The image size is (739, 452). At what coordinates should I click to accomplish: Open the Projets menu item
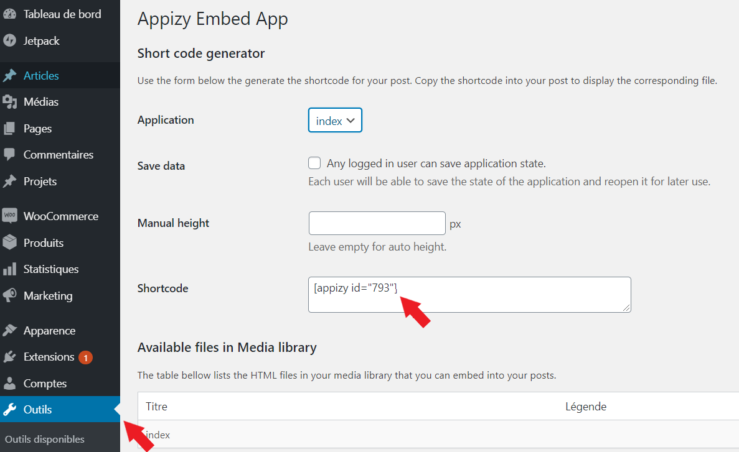[40, 182]
